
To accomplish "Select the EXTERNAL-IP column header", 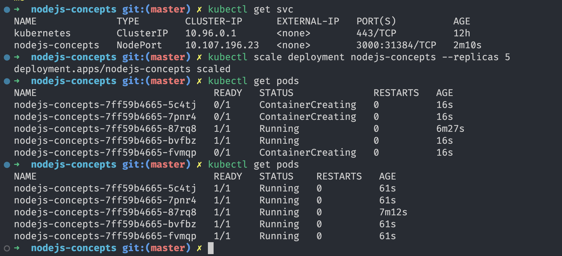I will 308,21.
